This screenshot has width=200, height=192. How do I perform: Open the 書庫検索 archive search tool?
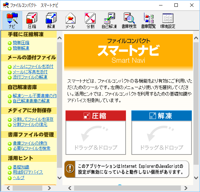pyautogui.click(x=129, y=20)
